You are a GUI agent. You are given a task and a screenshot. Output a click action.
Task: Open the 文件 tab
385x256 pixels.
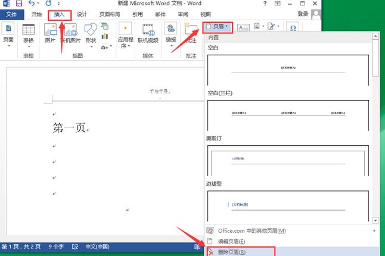(12, 14)
